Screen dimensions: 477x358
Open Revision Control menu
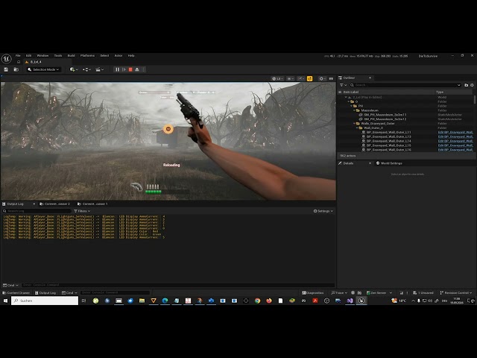click(456, 293)
